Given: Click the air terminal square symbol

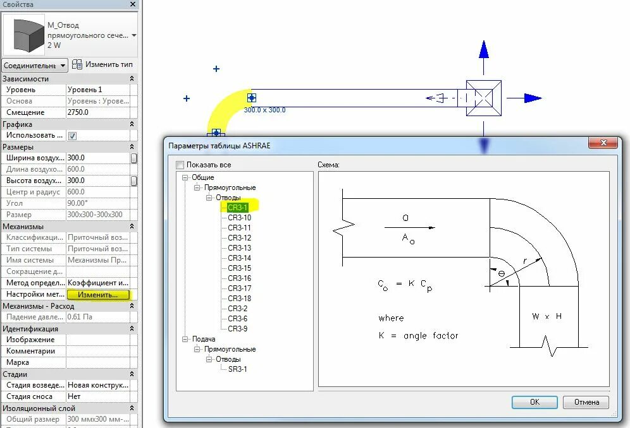Looking at the screenshot, I should tap(484, 98).
